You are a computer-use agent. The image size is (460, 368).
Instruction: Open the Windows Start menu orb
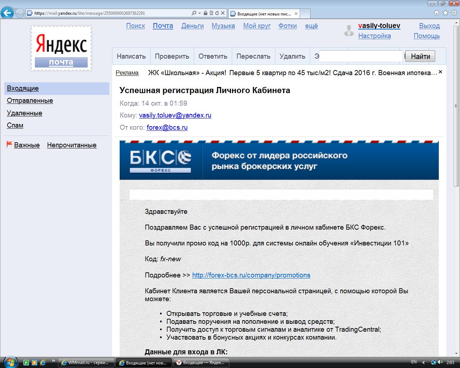point(10,362)
